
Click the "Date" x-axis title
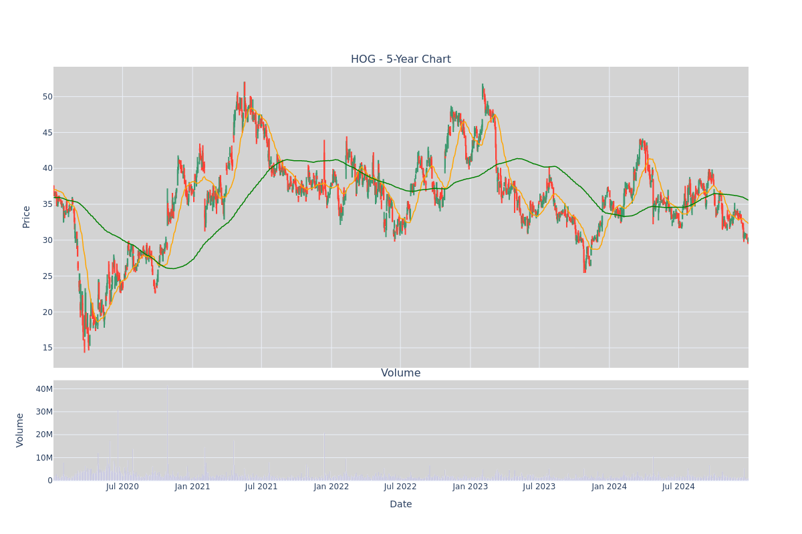pos(401,505)
